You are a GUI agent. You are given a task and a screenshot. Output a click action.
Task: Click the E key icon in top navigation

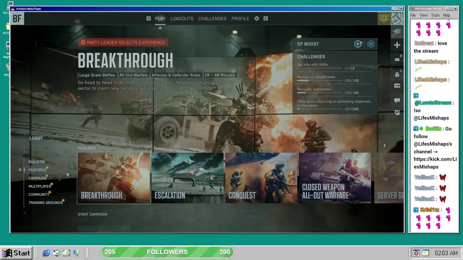click(x=266, y=18)
